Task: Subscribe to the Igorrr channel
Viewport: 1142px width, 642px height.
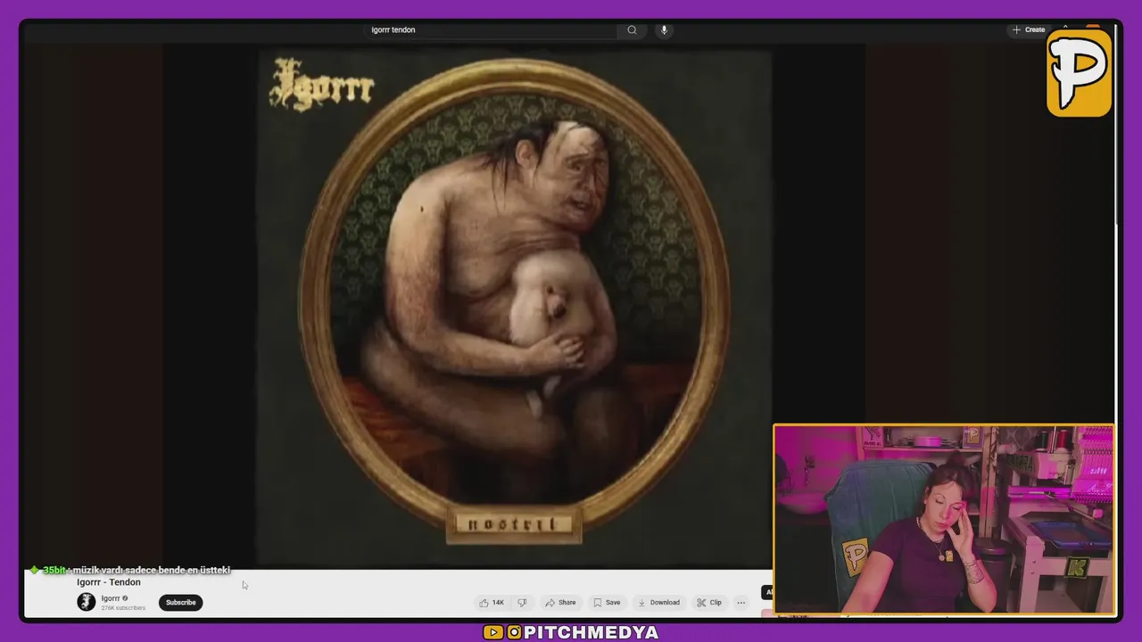Action: tap(180, 603)
